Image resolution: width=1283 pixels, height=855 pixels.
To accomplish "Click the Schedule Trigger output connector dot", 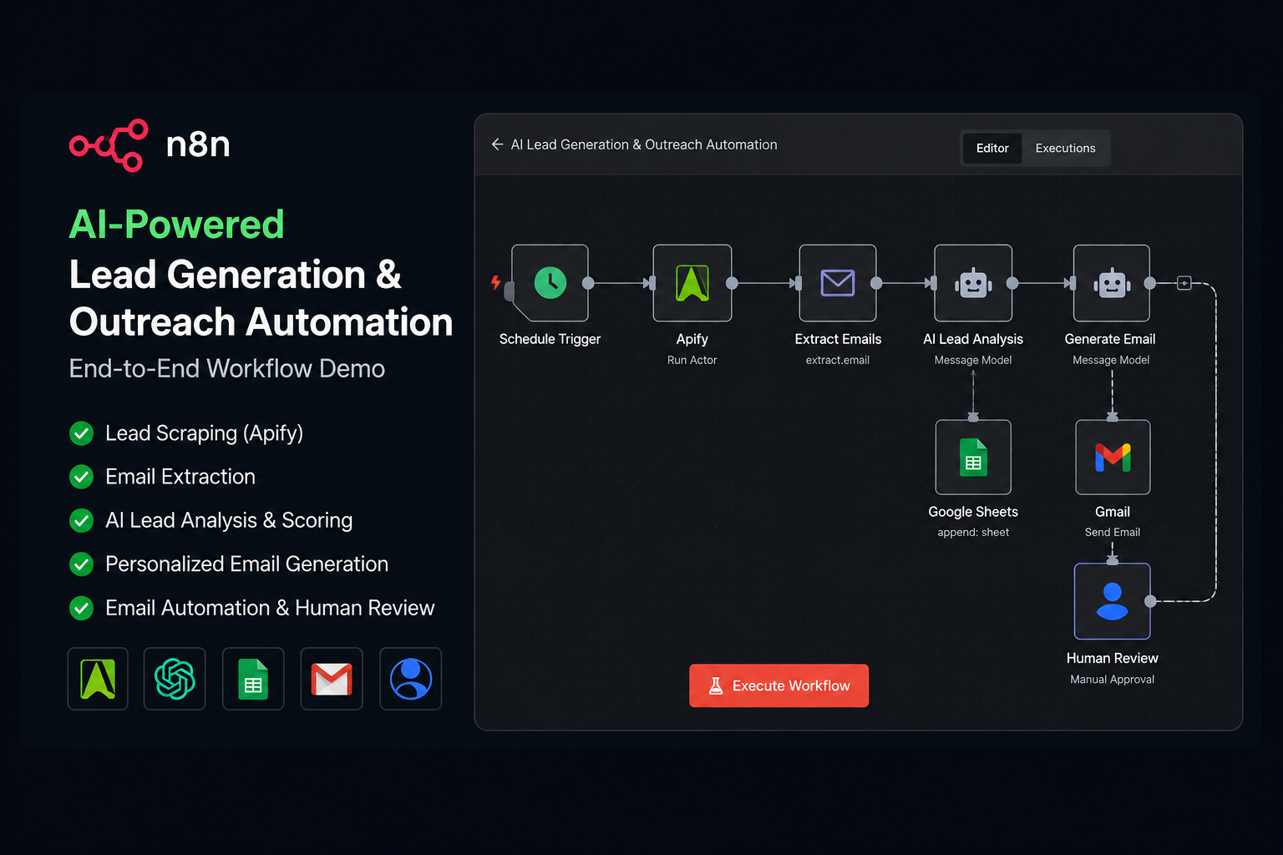I will (x=588, y=283).
